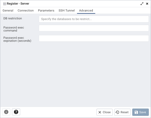Click the Register - Server title text

click(x=18, y=4)
